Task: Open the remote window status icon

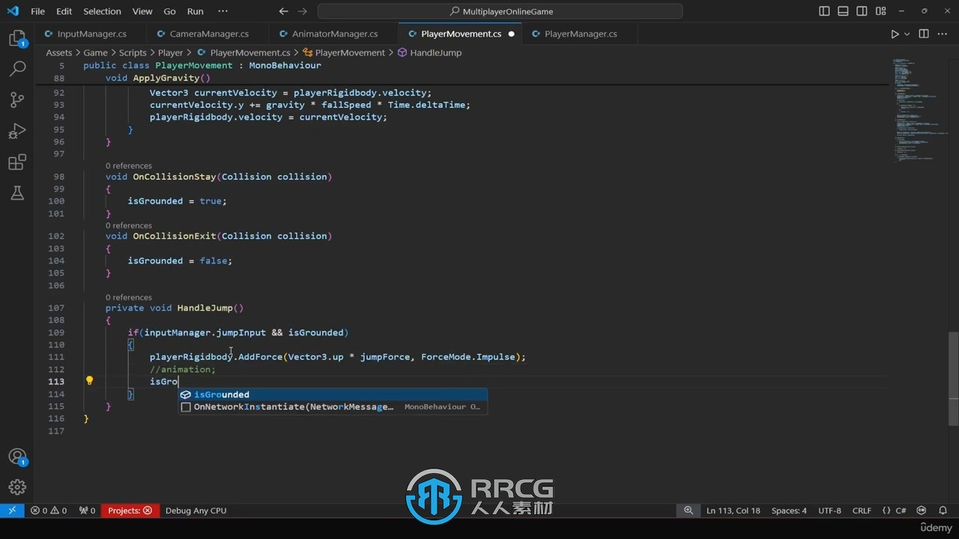Action: [x=12, y=511]
